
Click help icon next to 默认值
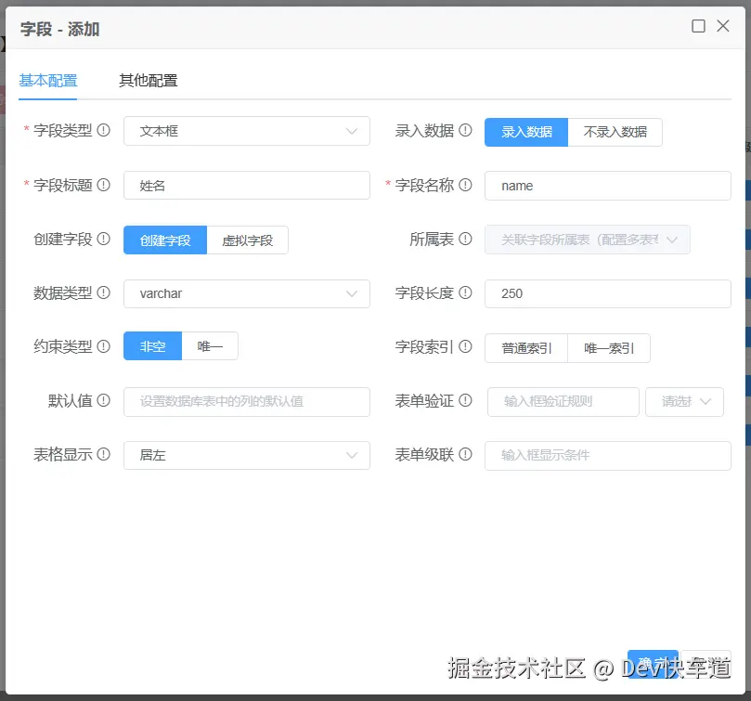(103, 400)
